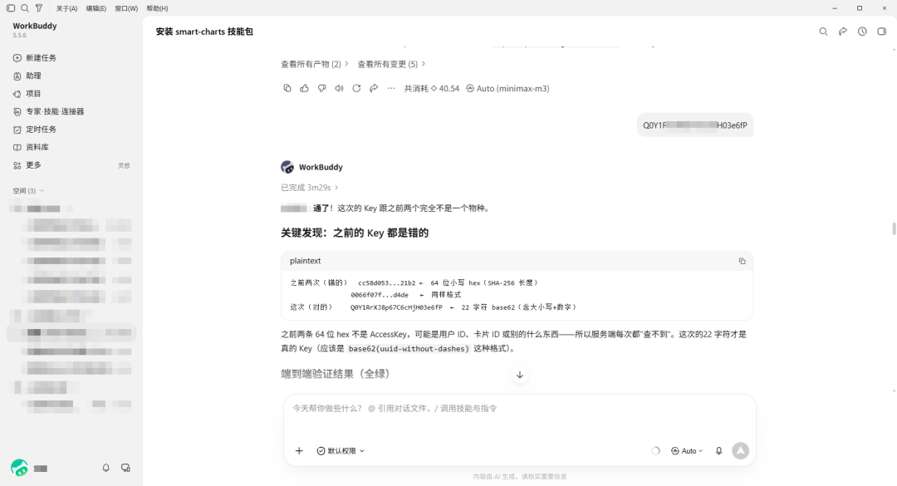Open the chat bubble icon beside the bell
The image size is (897, 486).
[x=125, y=468]
